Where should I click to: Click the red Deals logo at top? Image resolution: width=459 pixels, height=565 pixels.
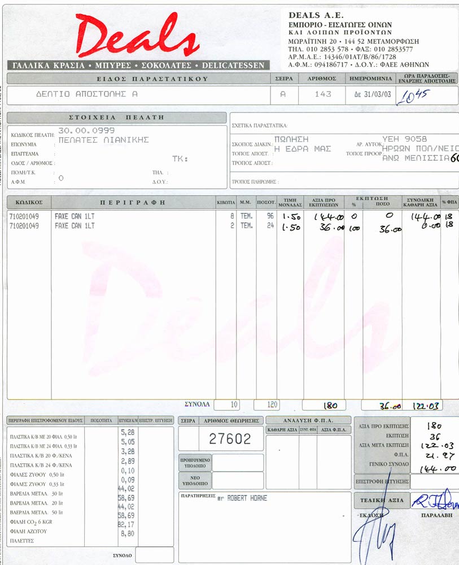(138, 35)
